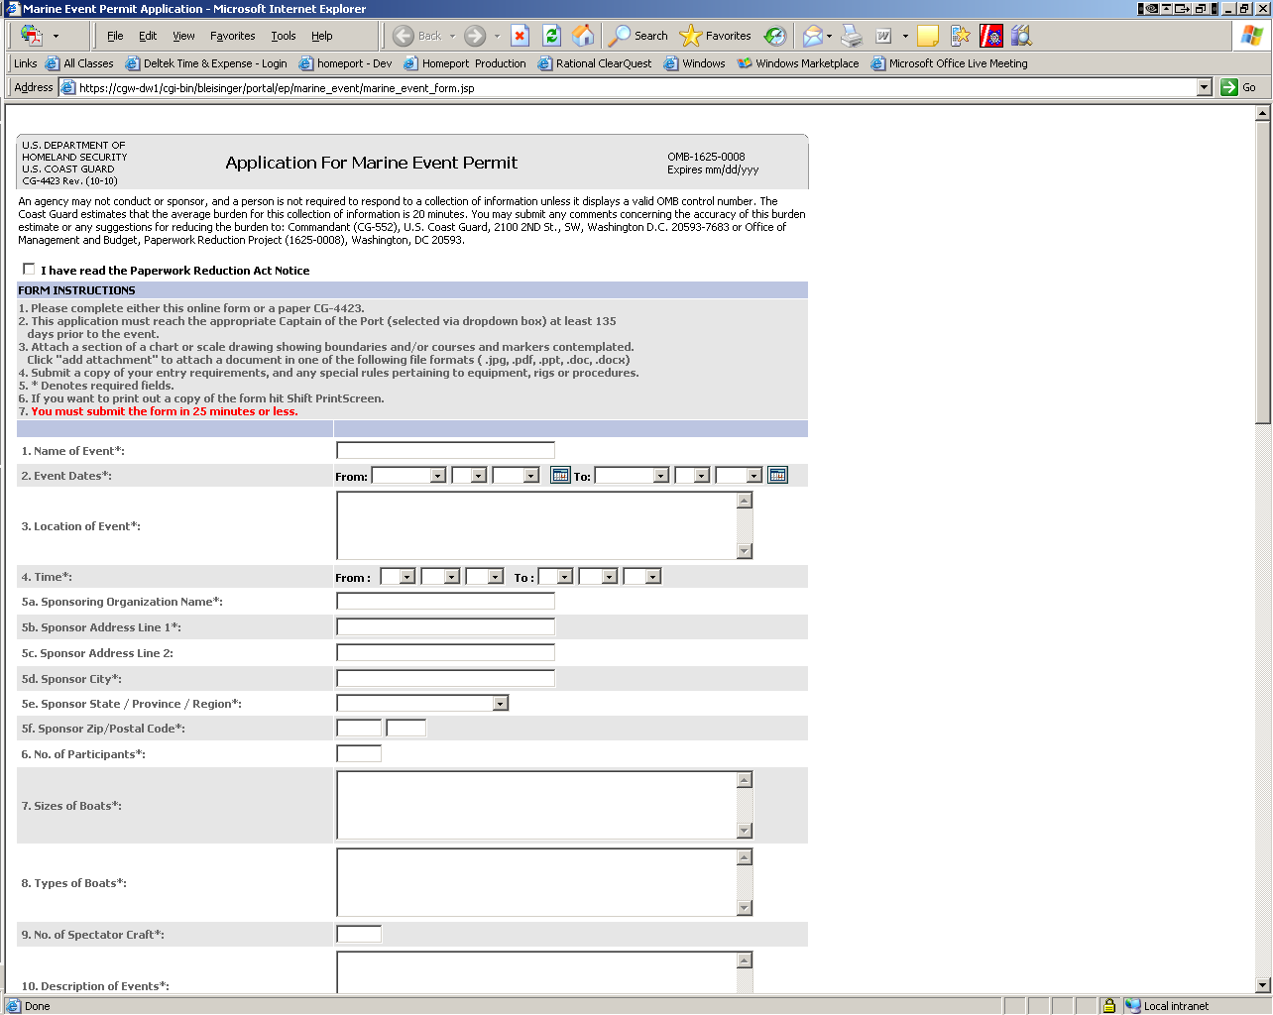Click the Stop loading icon in toolbar
This screenshot has height=1015, width=1273.
pyautogui.click(x=520, y=36)
